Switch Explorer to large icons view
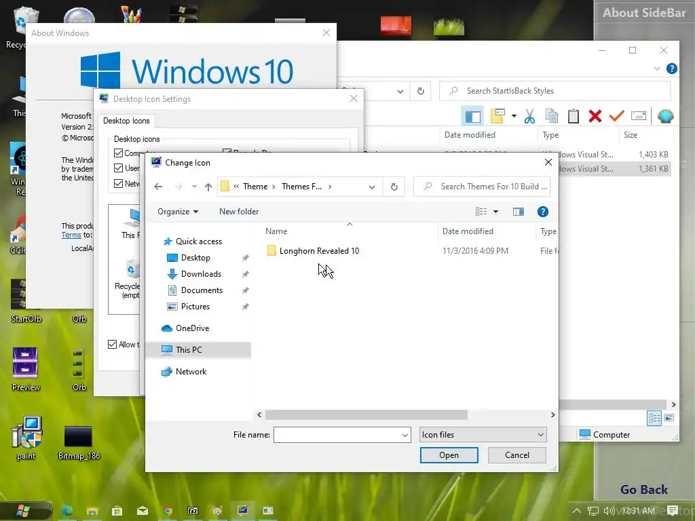This screenshot has width=695, height=521. coord(669,418)
